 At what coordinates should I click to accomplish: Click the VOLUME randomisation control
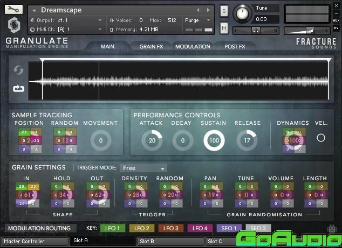pyautogui.click(x=282, y=195)
